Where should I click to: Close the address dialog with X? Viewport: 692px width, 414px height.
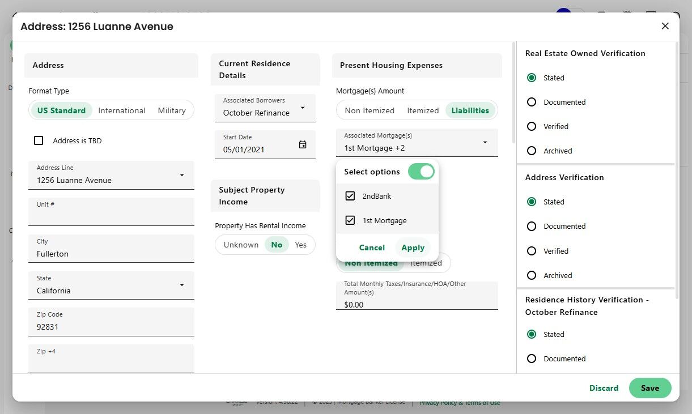coord(665,26)
